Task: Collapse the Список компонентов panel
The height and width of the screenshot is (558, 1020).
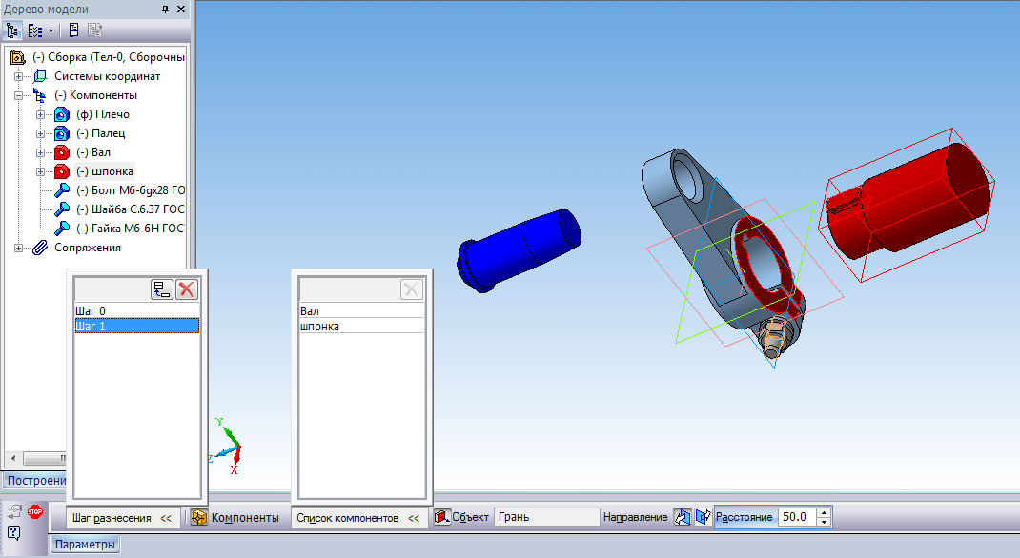Action: click(414, 518)
